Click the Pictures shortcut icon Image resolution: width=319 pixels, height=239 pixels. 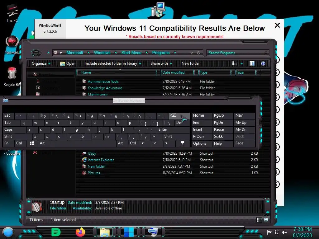tap(84, 173)
